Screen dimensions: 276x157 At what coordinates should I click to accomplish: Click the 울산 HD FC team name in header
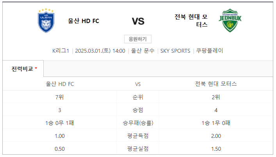(x=84, y=21)
